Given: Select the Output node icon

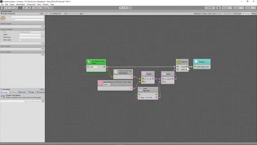Looking at the screenshot, I should pos(196,62).
